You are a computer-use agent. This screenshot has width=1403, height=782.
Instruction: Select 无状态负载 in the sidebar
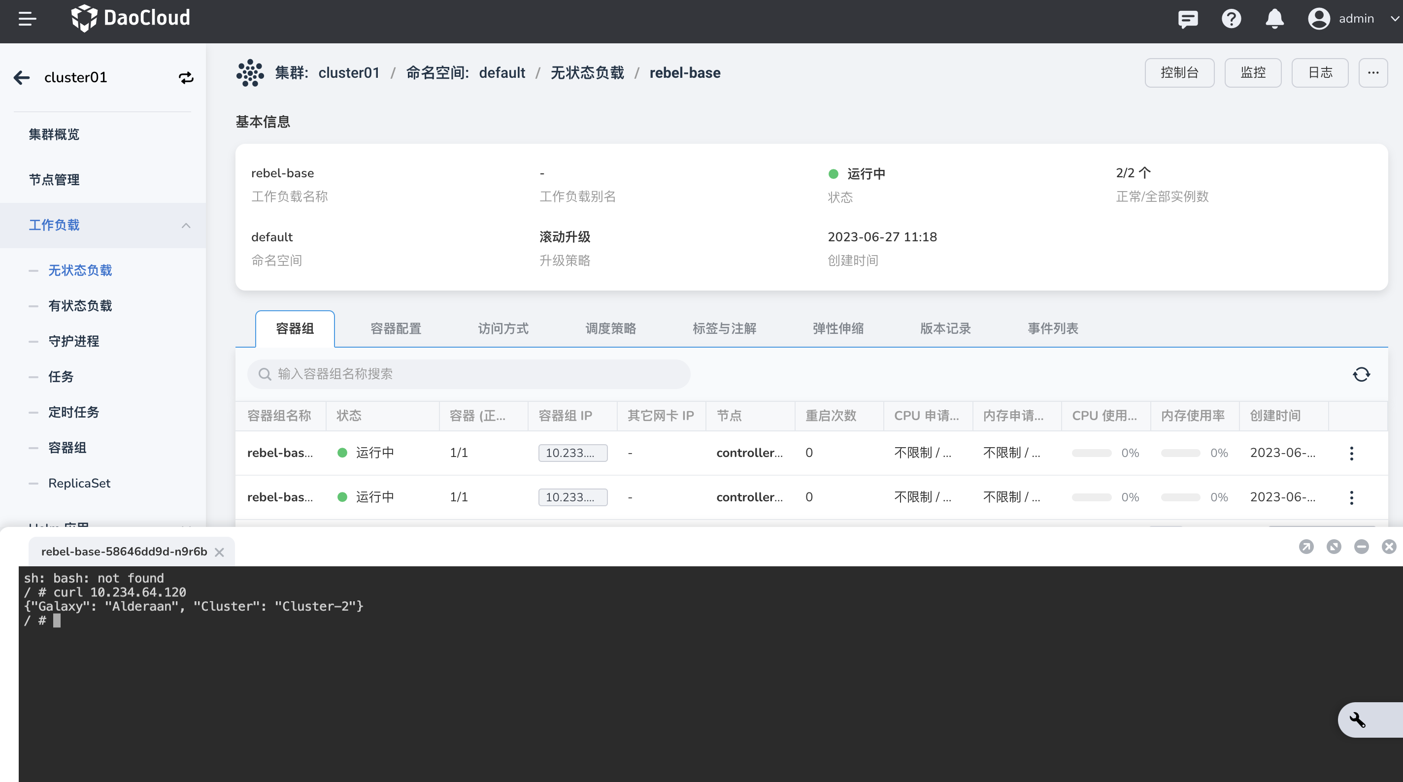(80, 270)
